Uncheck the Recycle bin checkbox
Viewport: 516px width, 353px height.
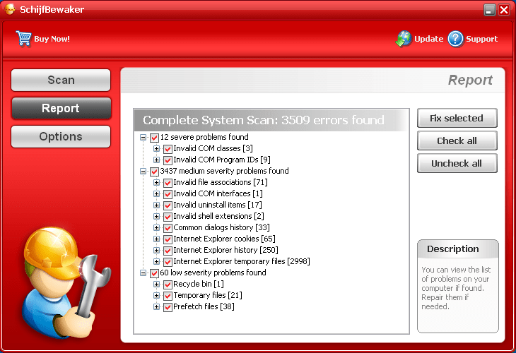point(168,285)
